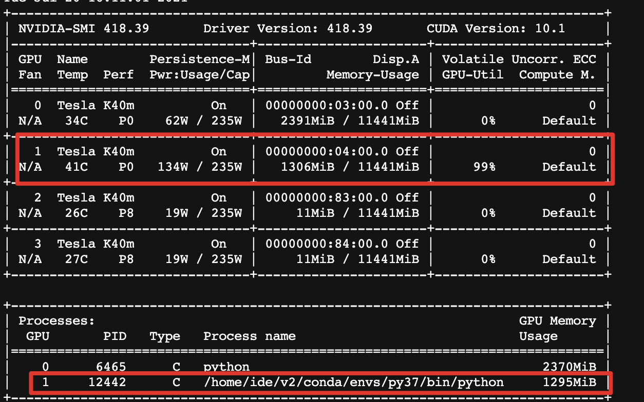Select the CUDA Version 10.1 label
The height and width of the screenshot is (402, 644).
[x=495, y=28]
